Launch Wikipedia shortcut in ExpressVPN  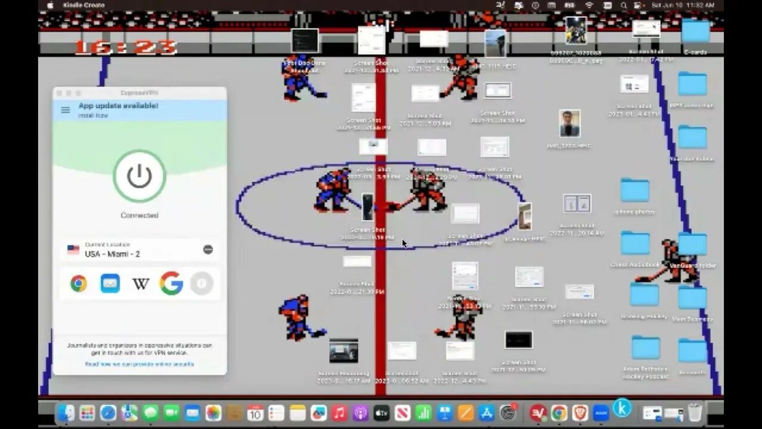point(140,284)
